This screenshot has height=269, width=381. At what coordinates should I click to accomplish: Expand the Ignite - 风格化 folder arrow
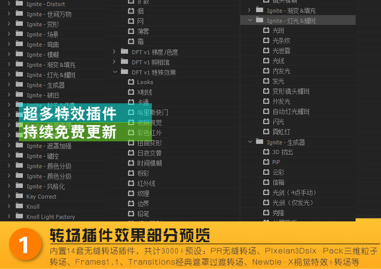9,186
